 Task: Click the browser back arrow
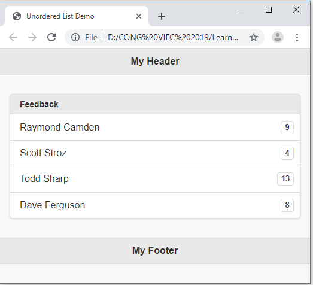pos(13,37)
